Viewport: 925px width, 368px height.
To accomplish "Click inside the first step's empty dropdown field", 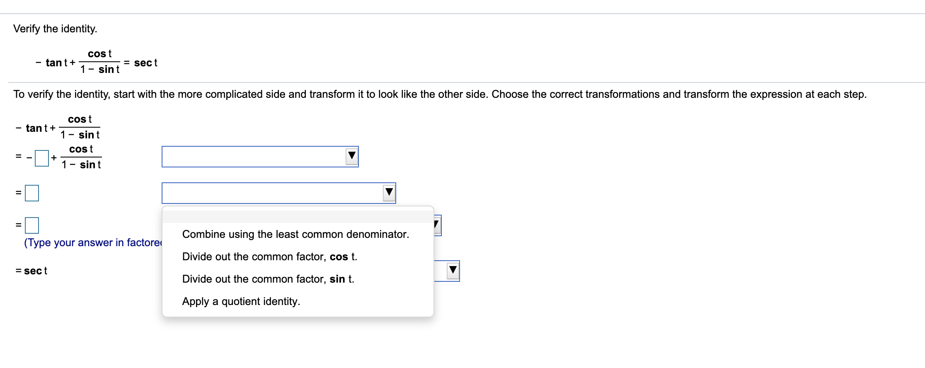I will [253, 157].
